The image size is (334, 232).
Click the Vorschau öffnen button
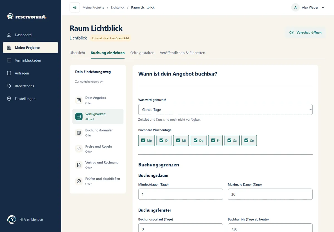click(305, 33)
